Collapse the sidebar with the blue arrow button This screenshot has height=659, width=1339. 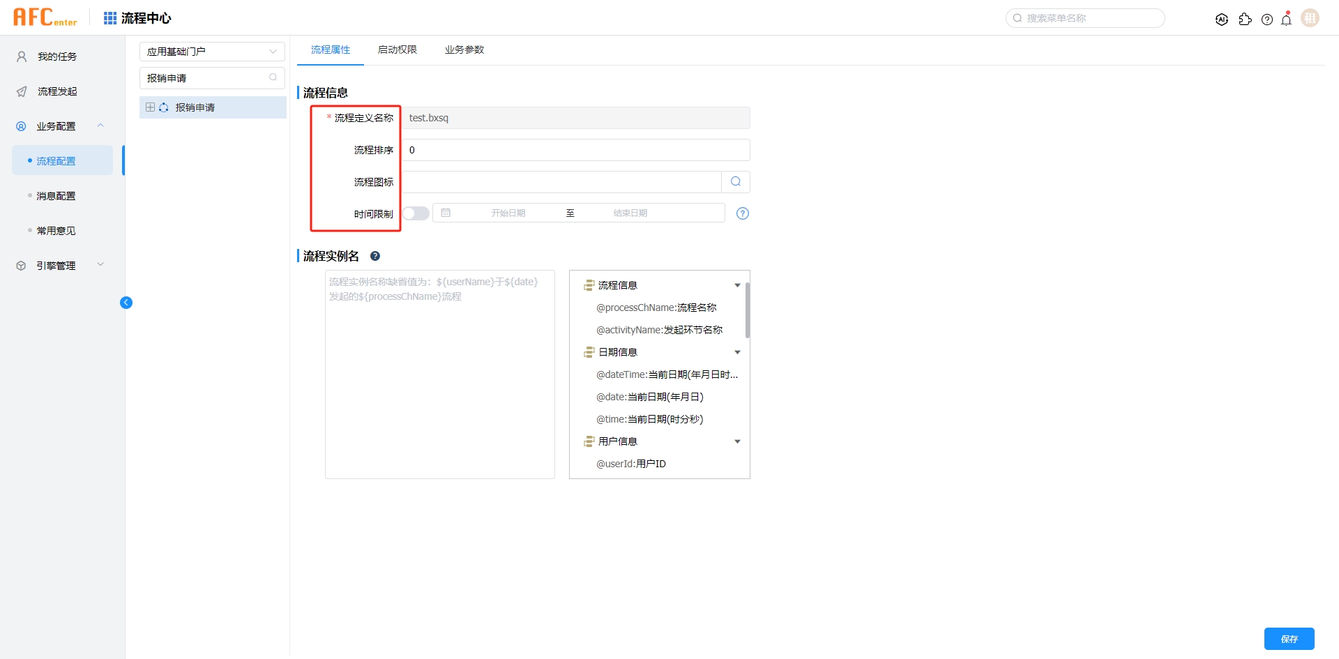pyautogui.click(x=126, y=303)
